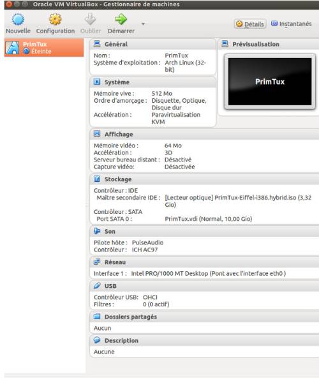Image resolution: width=319 pixels, height=383 pixels.
Task: Click the PrimTux machine OS icon
Action: pyautogui.click(x=13, y=48)
